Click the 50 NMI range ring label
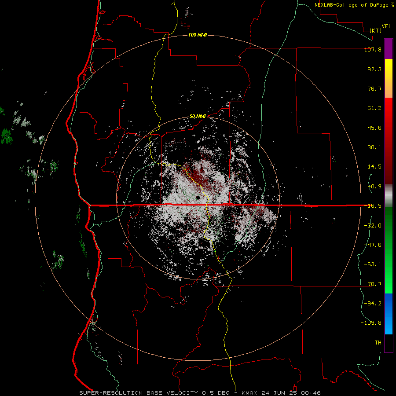 click(x=198, y=117)
